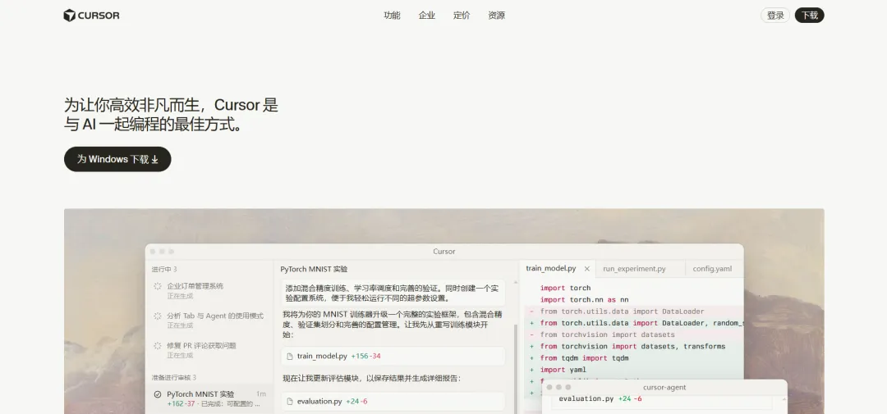This screenshot has width=887, height=414.
Task: Click the import torch code line
Action: coord(565,288)
